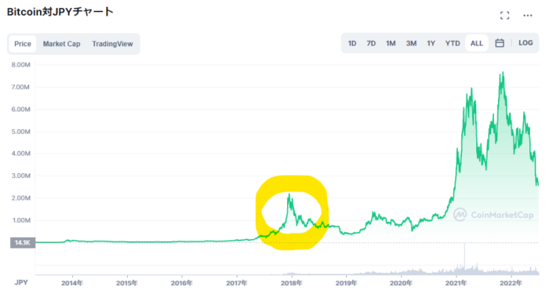Click the 1.00M y-axis label
This screenshot has width=549, height=290.
[21, 220]
